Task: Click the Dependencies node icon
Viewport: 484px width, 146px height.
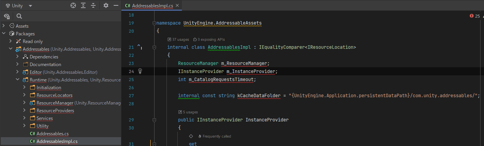Action: click(25, 56)
